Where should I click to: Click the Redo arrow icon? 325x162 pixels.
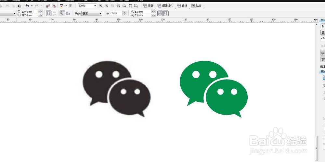[x=36, y=6]
